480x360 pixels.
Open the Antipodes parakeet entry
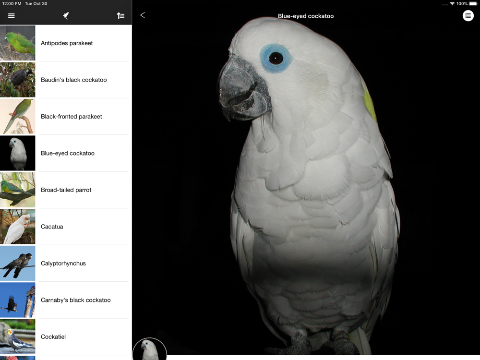tap(66, 43)
